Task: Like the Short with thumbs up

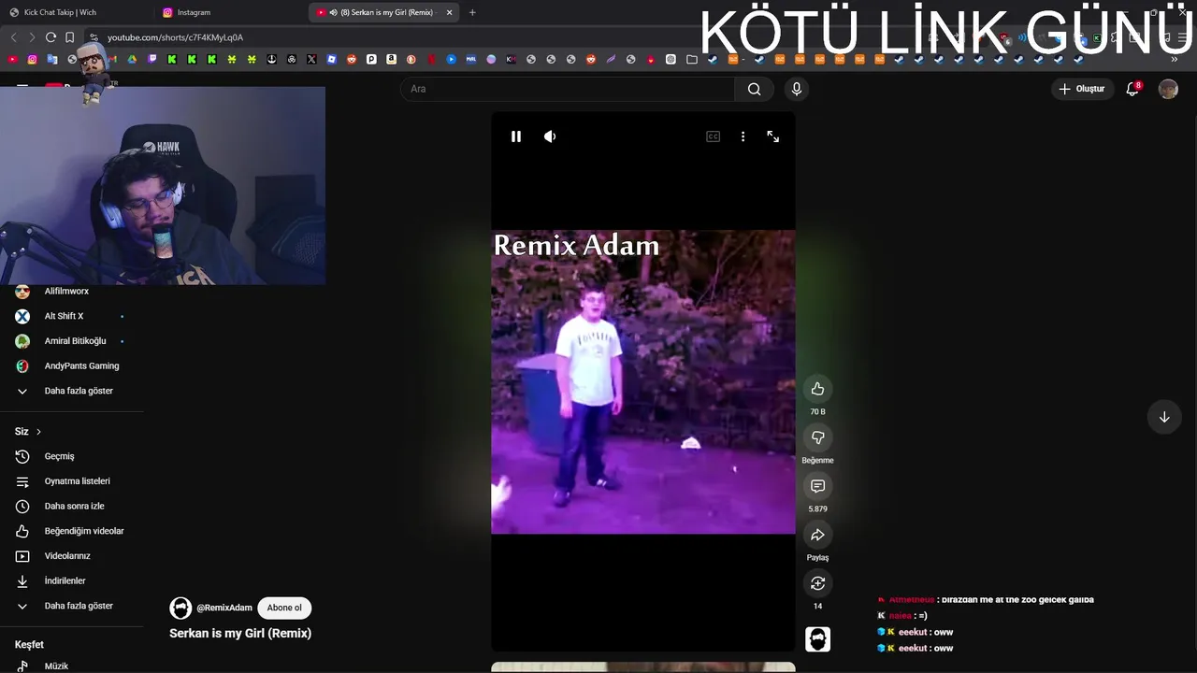Action: pyautogui.click(x=817, y=389)
